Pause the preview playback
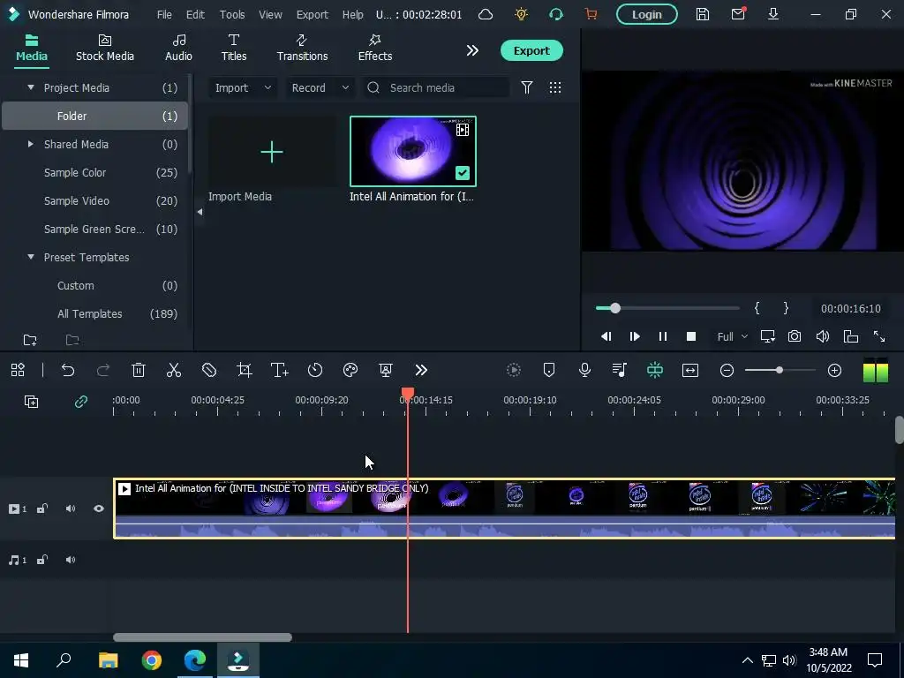This screenshot has height=678, width=904. coord(663,336)
